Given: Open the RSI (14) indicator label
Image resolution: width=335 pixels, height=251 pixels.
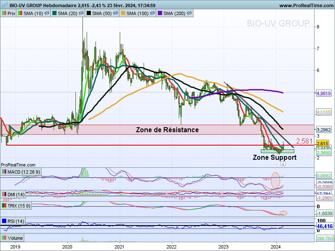Looking at the screenshot, I should (x=16, y=221).
